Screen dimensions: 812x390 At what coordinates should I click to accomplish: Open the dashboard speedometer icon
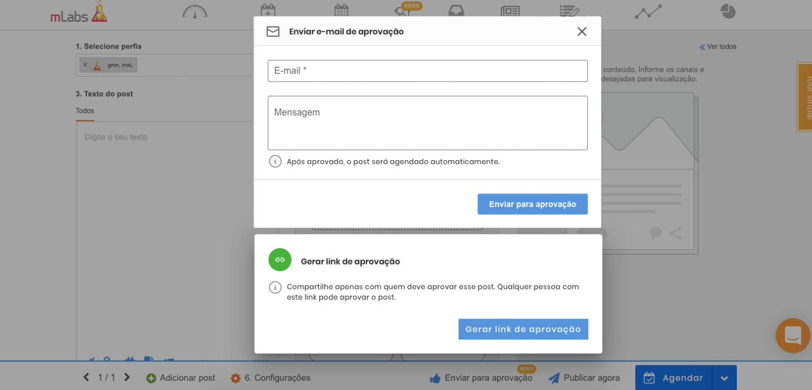[195, 11]
